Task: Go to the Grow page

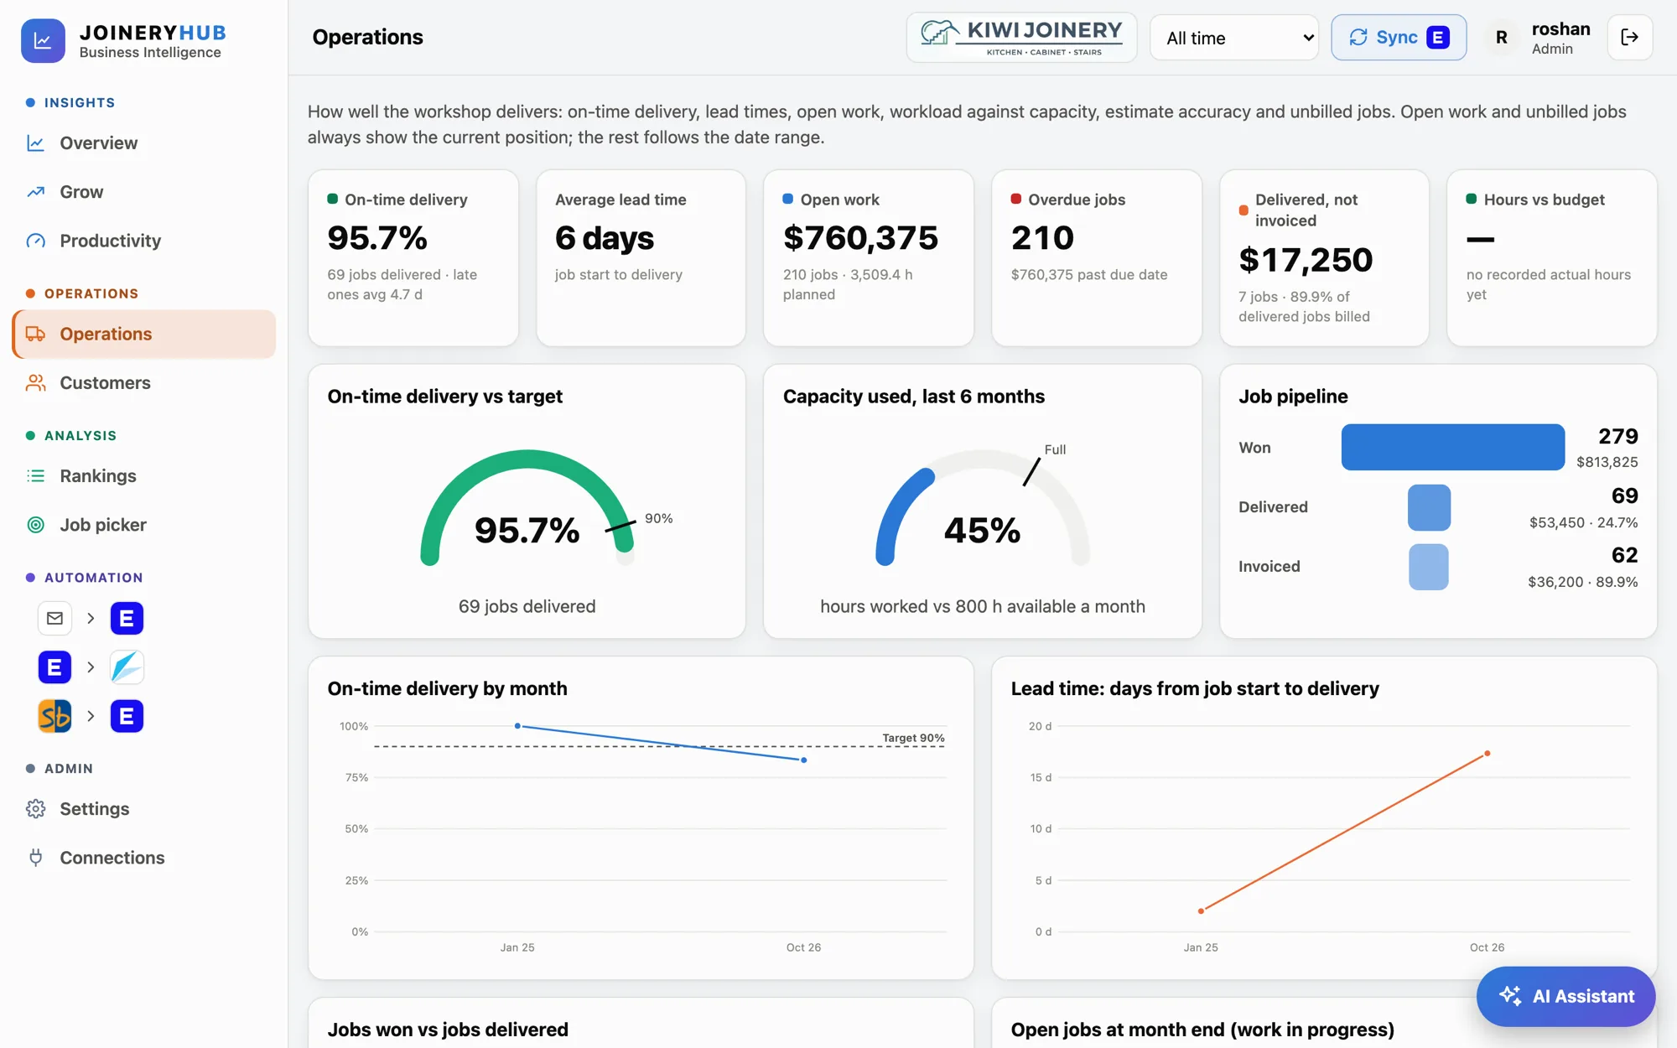Action: [144, 192]
